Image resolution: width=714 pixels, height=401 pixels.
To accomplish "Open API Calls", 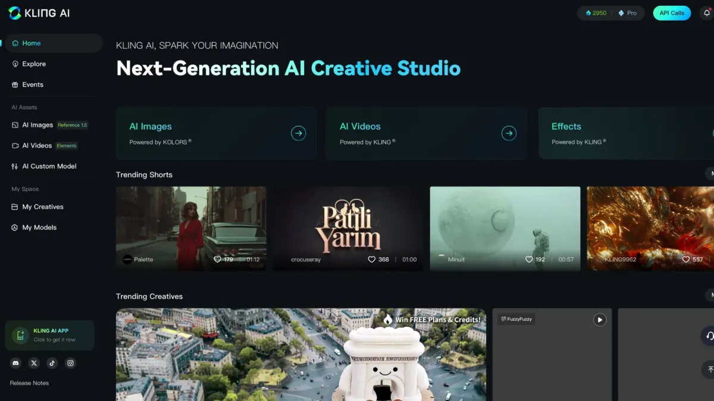I will [x=672, y=13].
